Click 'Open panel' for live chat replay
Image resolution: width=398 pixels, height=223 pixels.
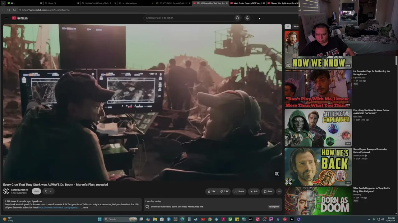click(x=274, y=207)
